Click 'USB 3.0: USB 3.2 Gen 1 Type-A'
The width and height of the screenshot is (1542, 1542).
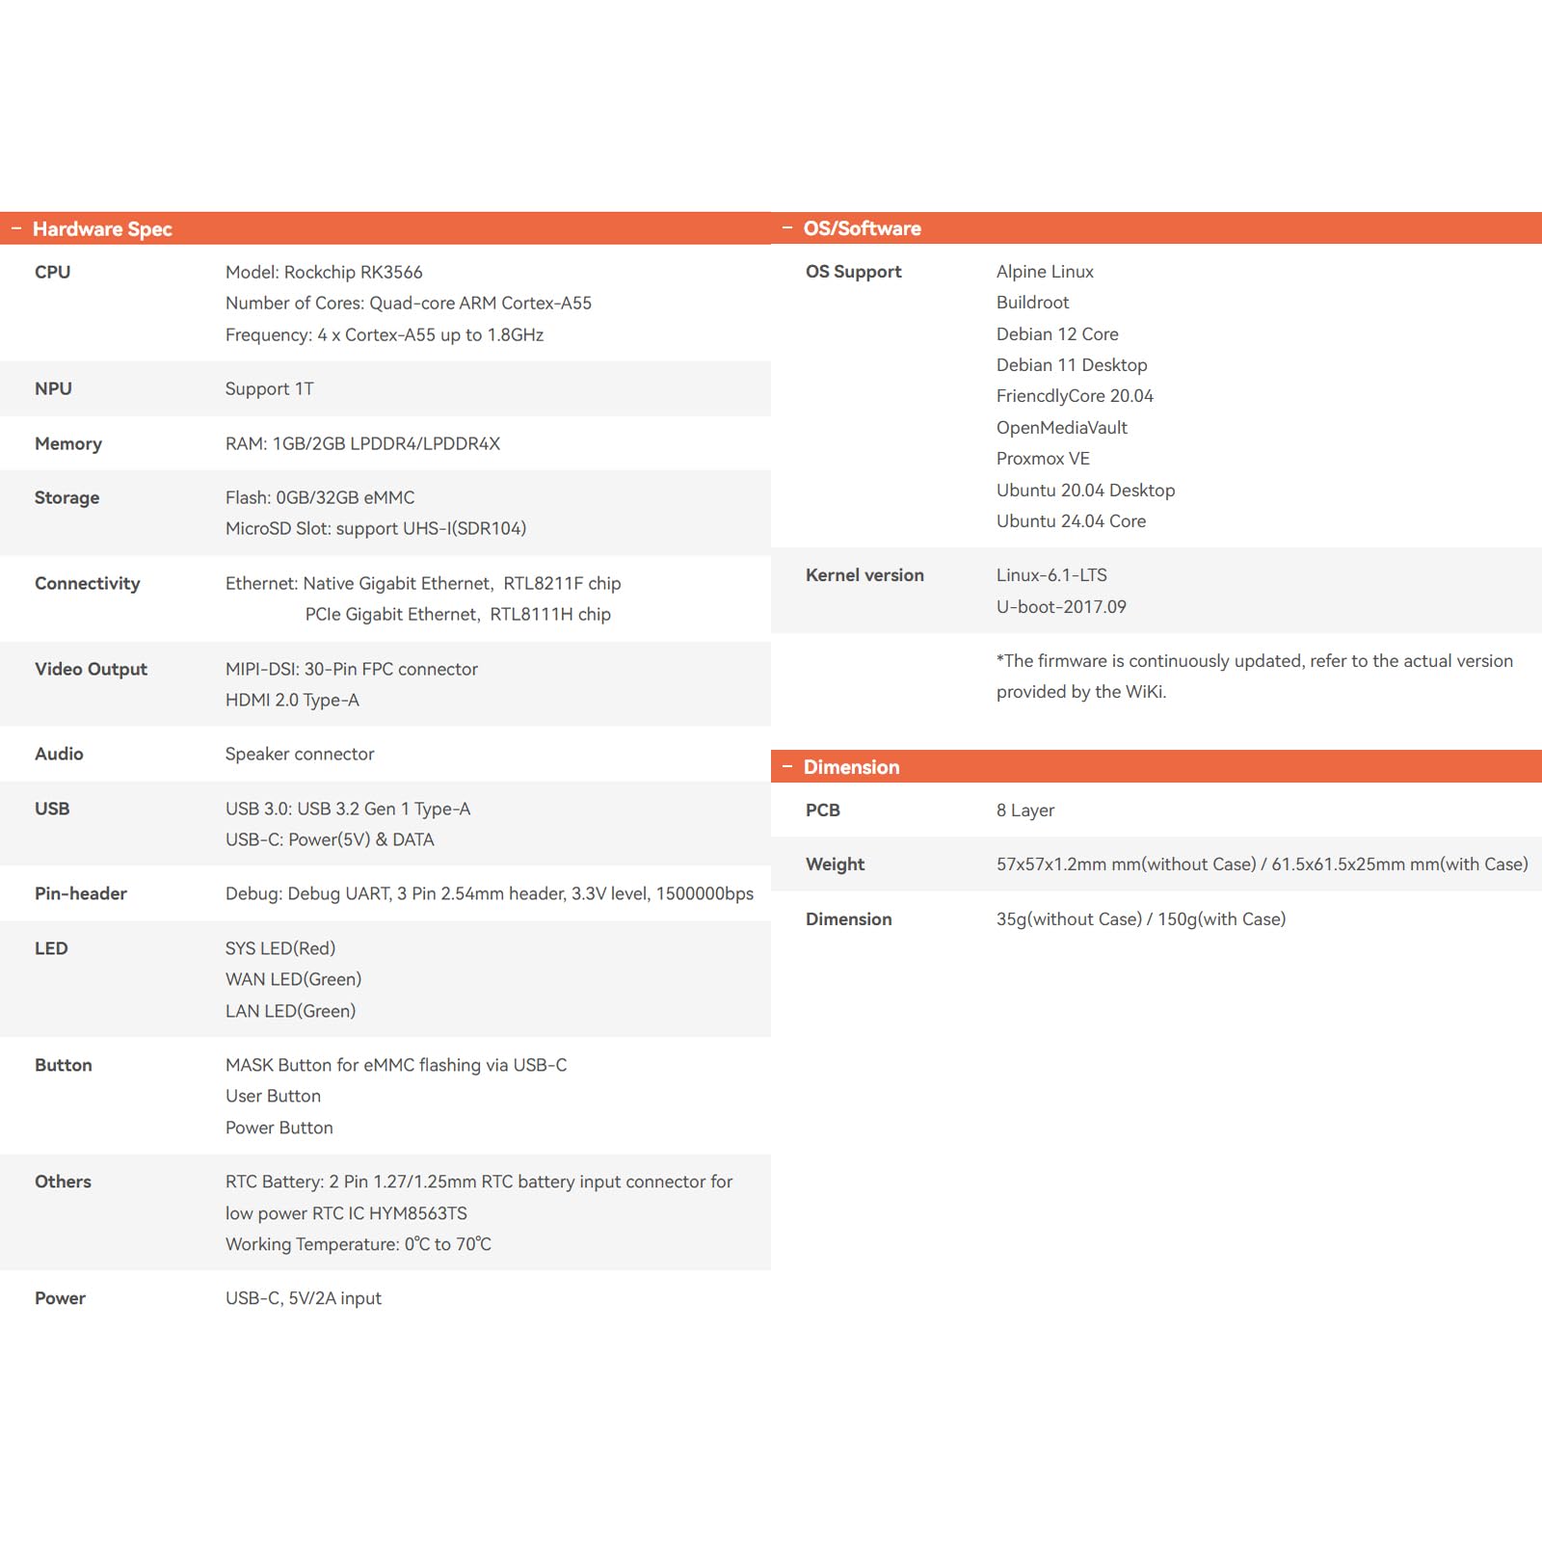[348, 809]
